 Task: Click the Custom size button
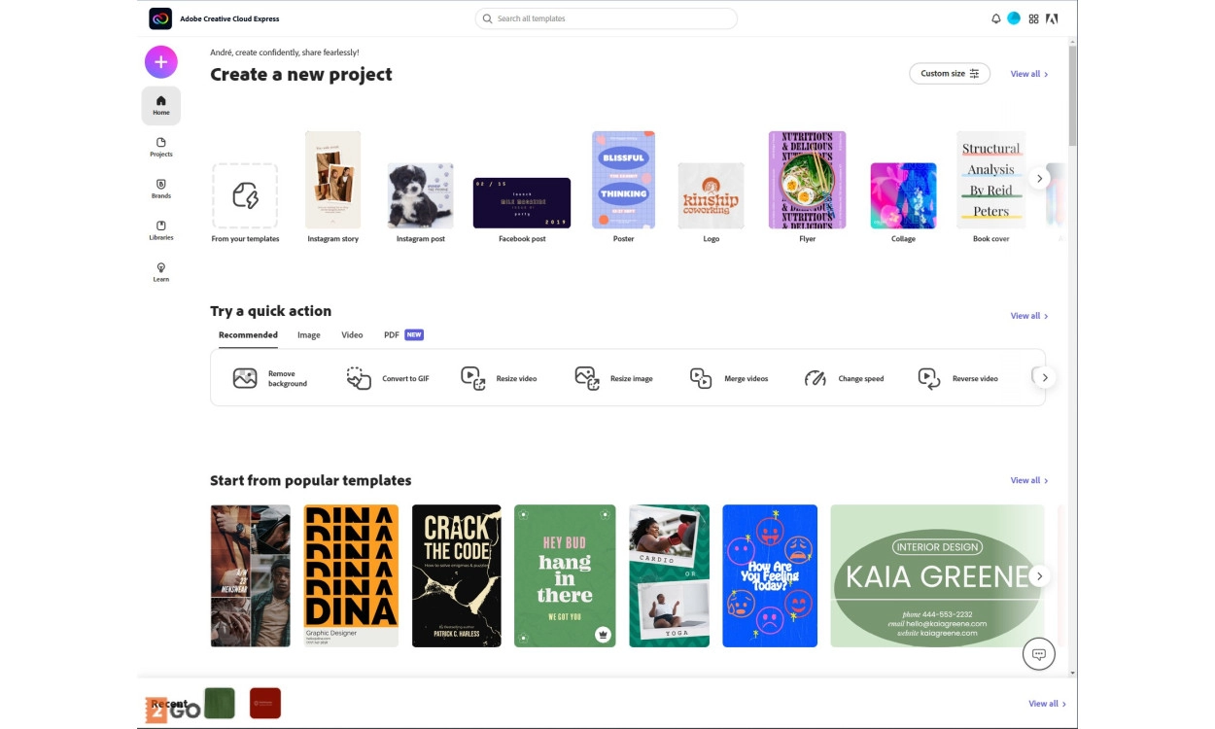point(949,74)
